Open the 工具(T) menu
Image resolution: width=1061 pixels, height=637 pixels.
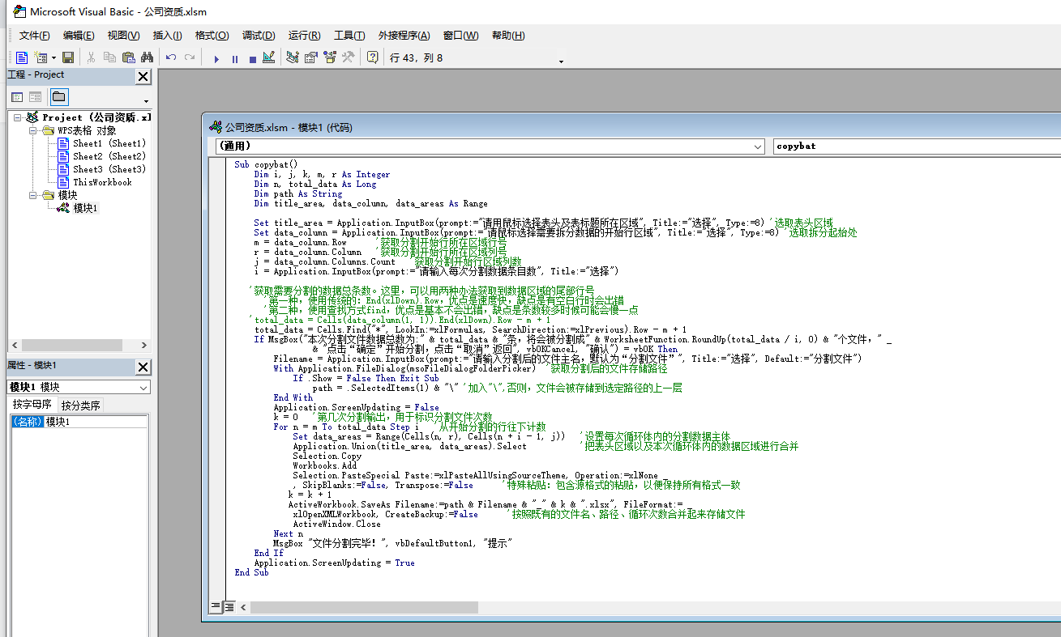tap(349, 36)
